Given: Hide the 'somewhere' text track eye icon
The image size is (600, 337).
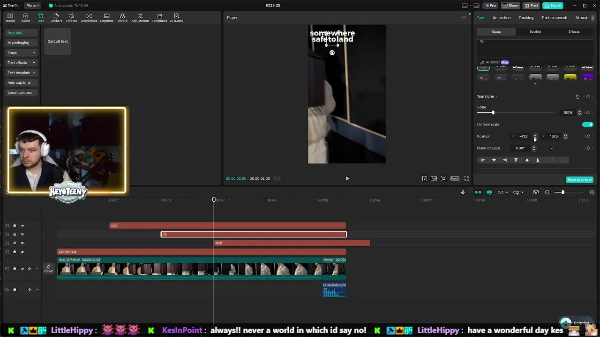Looking at the screenshot, I should tap(22, 252).
